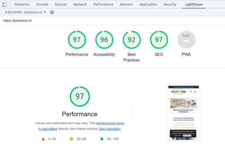
Task: Click the Best Practices score gauge 92
Action: [132, 40]
